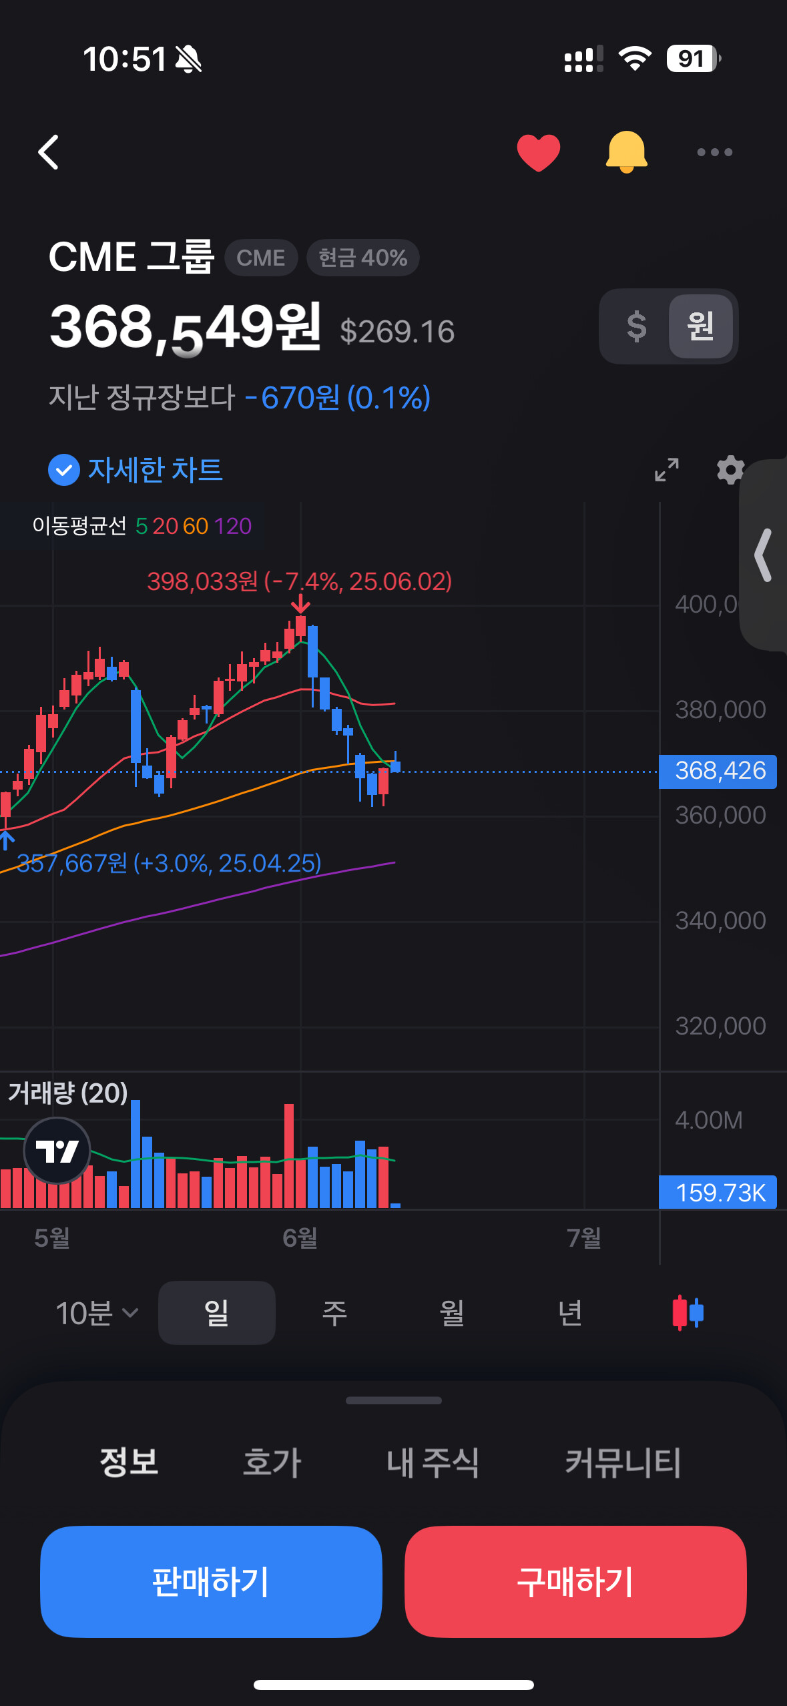Screen dimensions: 787x1706
Task: Open the side drawer handle chevron
Action: (x=764, y=555)
